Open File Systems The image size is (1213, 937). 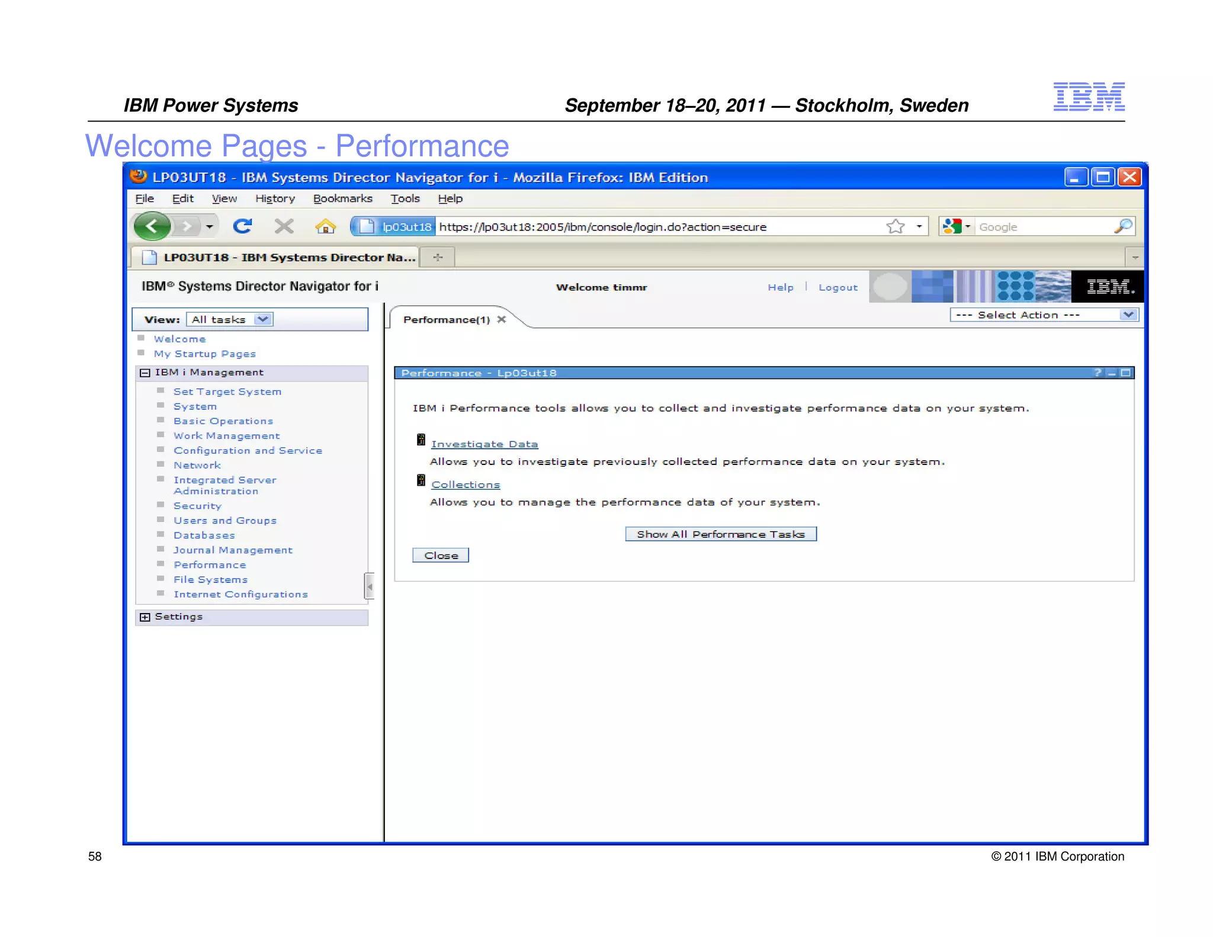click(x=210, y=580)
